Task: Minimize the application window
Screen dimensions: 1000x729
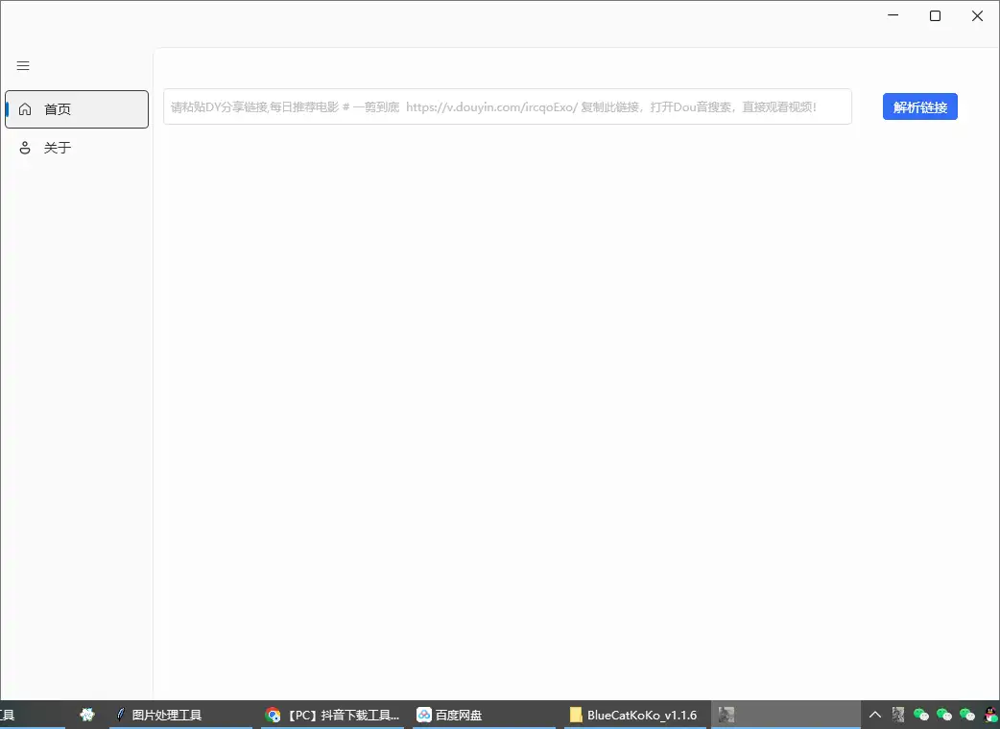Action: tap(893, 15)
